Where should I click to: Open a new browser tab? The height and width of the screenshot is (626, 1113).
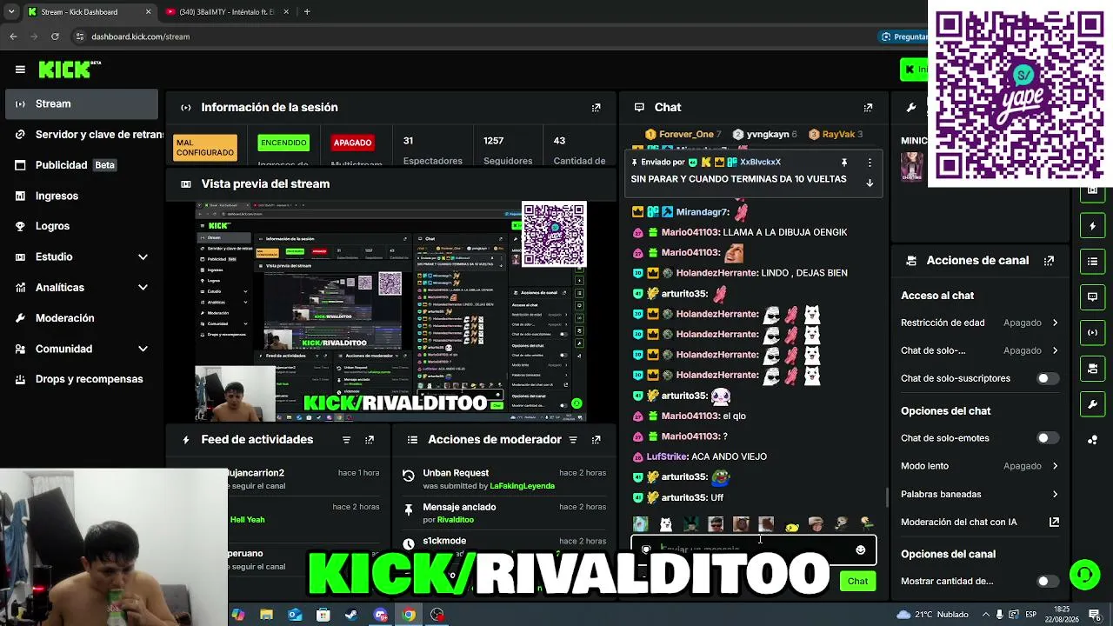pyautogui.click(x=307, y=12)
